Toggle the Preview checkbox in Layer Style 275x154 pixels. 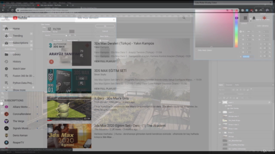(x=100, y=41)
